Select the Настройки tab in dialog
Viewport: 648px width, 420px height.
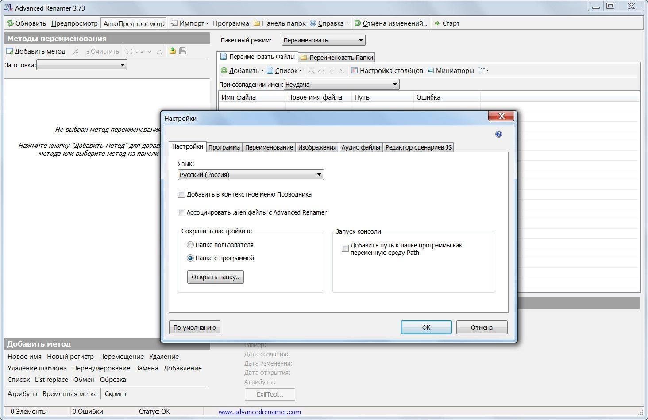pos(188,146)
